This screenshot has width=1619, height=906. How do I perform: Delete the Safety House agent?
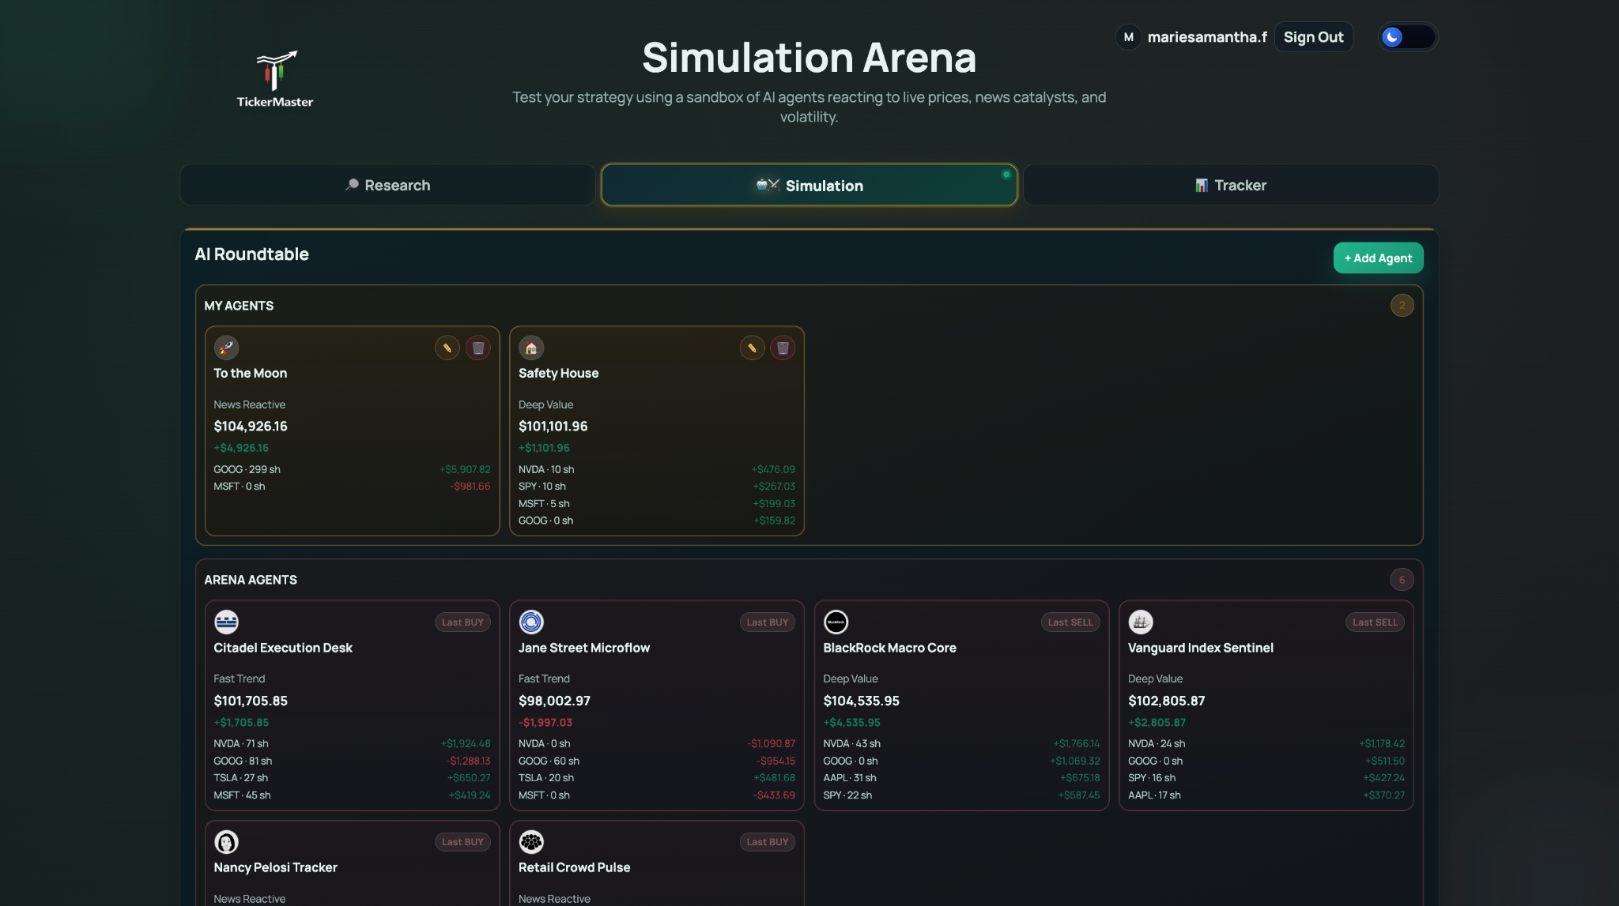click(783, 348)
